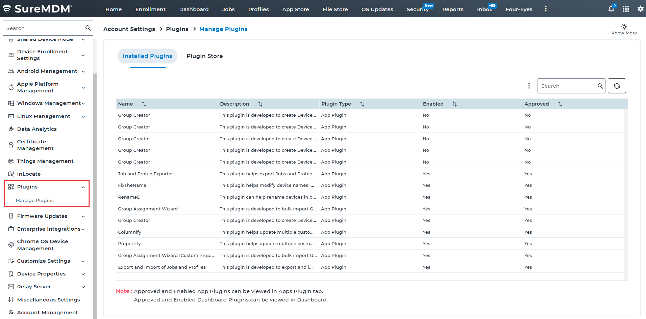
Task: Expand the Apple Platform Management section
Action: point(83,88)
